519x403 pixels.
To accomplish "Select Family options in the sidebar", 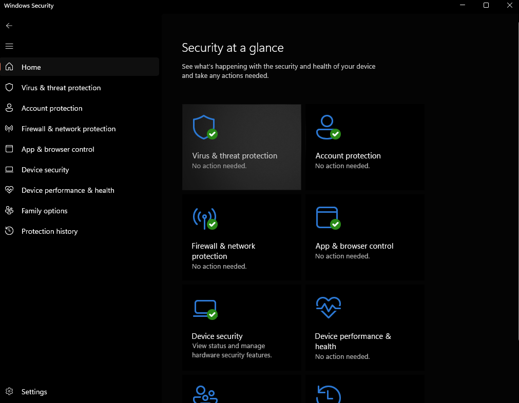I will click(x=44, y=211).
